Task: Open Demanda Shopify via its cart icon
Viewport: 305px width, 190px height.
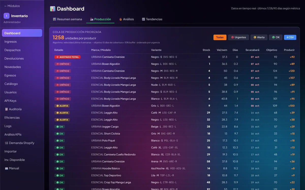Action: click(x=6, y=143)
